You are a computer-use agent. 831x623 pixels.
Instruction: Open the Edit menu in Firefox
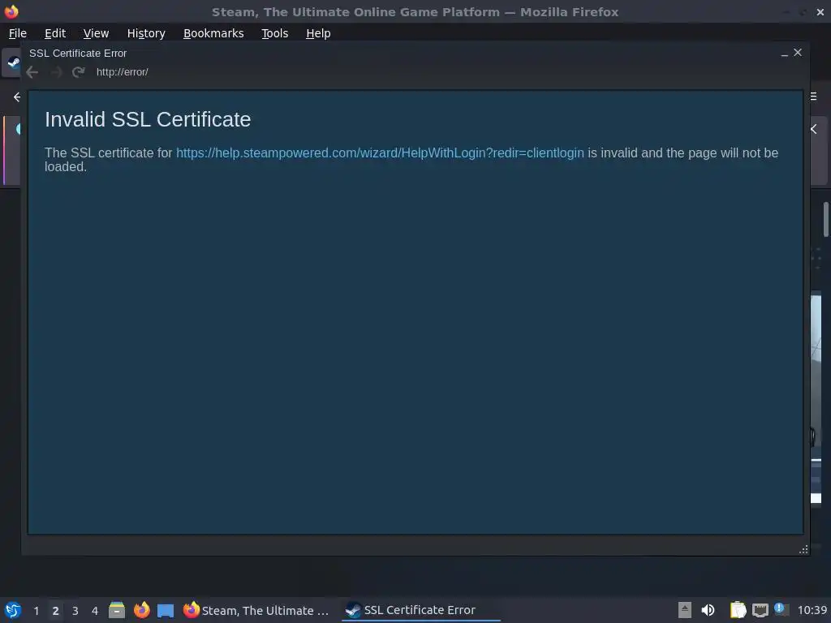coord(55,33)
